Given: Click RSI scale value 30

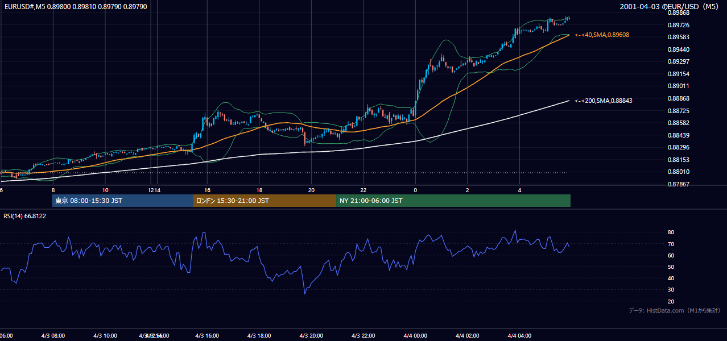Looking at the screenshot, I should point(671,290).
